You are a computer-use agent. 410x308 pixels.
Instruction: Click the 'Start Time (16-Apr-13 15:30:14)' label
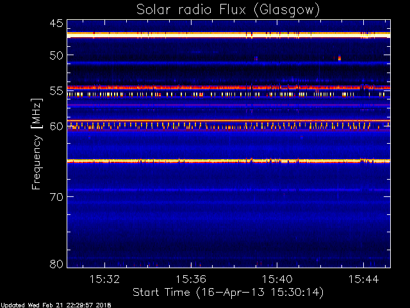click(228, 293)
